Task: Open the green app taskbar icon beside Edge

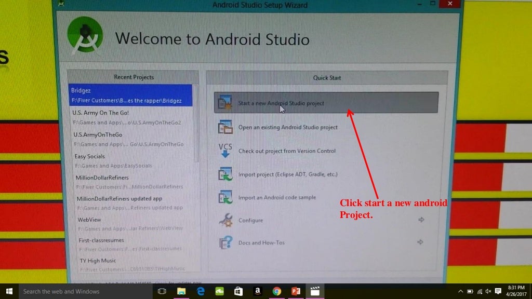Action: [220, 291]
